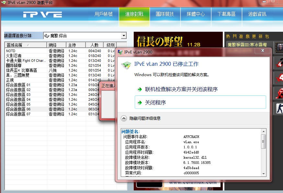Screen dimensions: 283x193
Task: Open 魔獸爭霸III:寒冰霸權 update pack
Action: coord(247,45)
